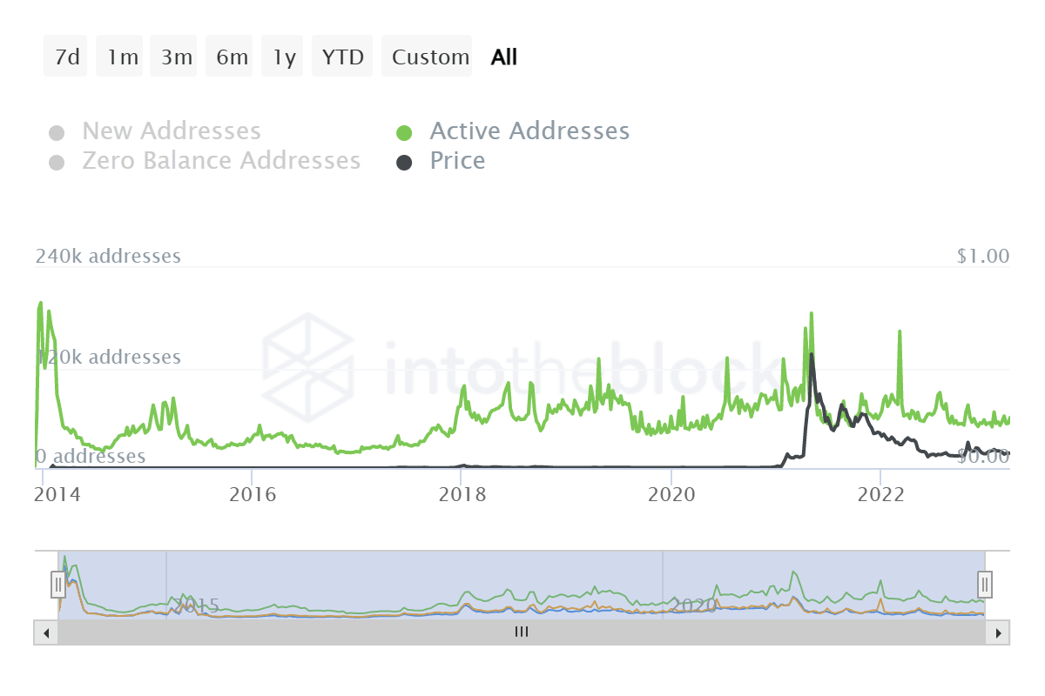Viewport: 1045px width, 696px height.
Task: Enable the New Addresses series
Action: coord(171,130)
